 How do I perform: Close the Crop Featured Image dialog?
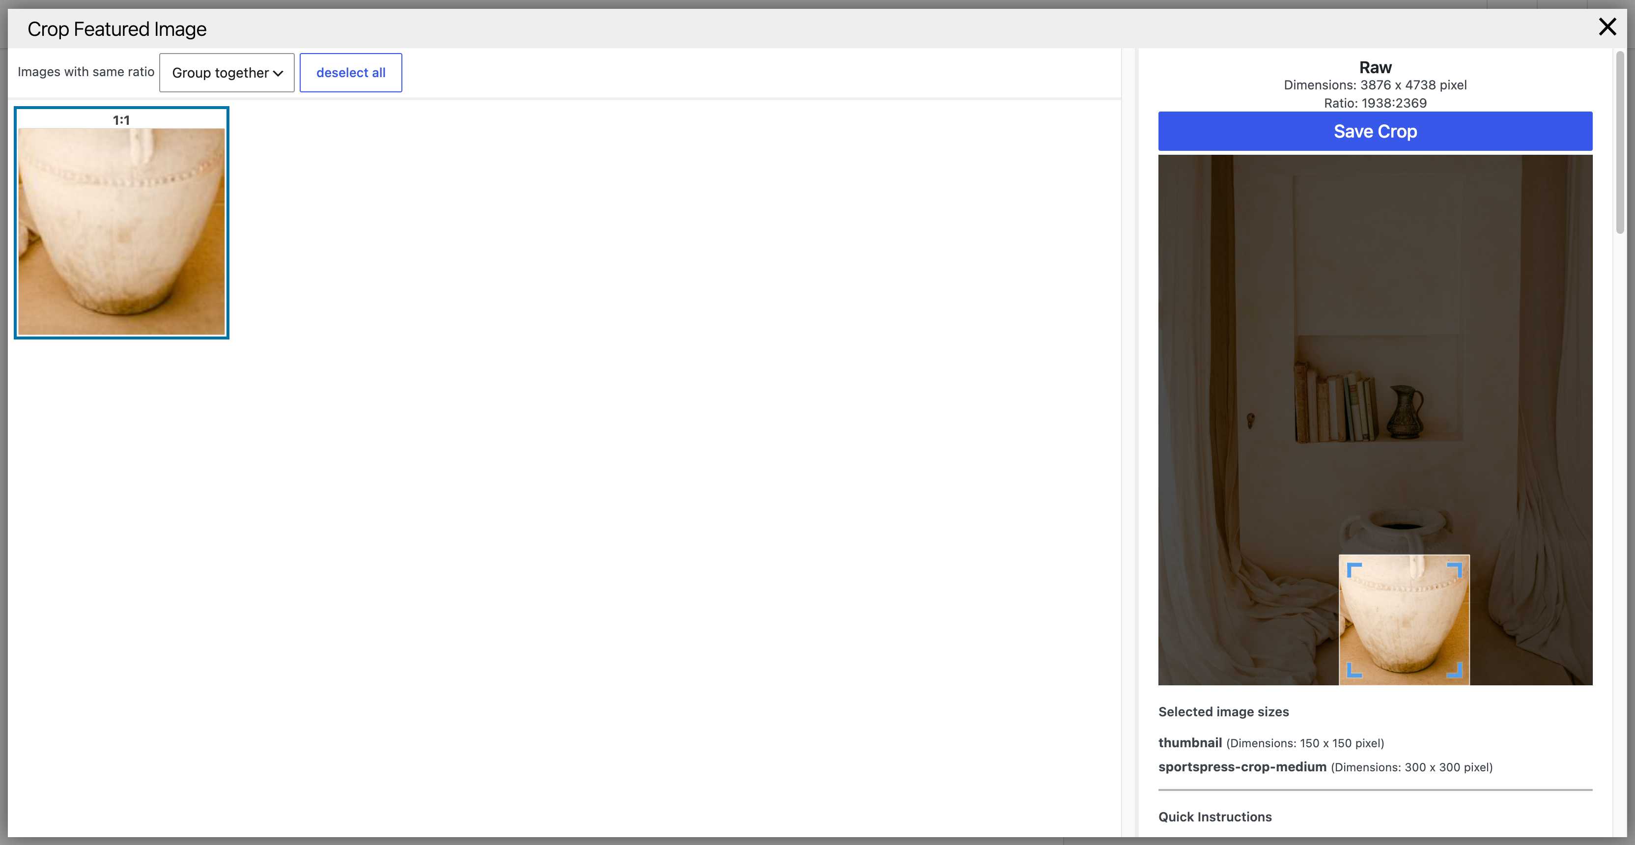point(1607,27)
